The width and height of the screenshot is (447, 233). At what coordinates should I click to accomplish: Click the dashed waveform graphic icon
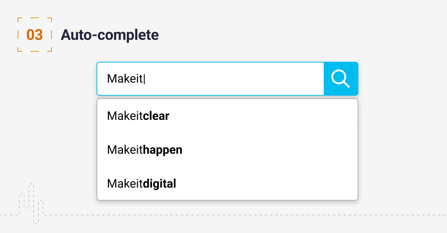[31, 203]
